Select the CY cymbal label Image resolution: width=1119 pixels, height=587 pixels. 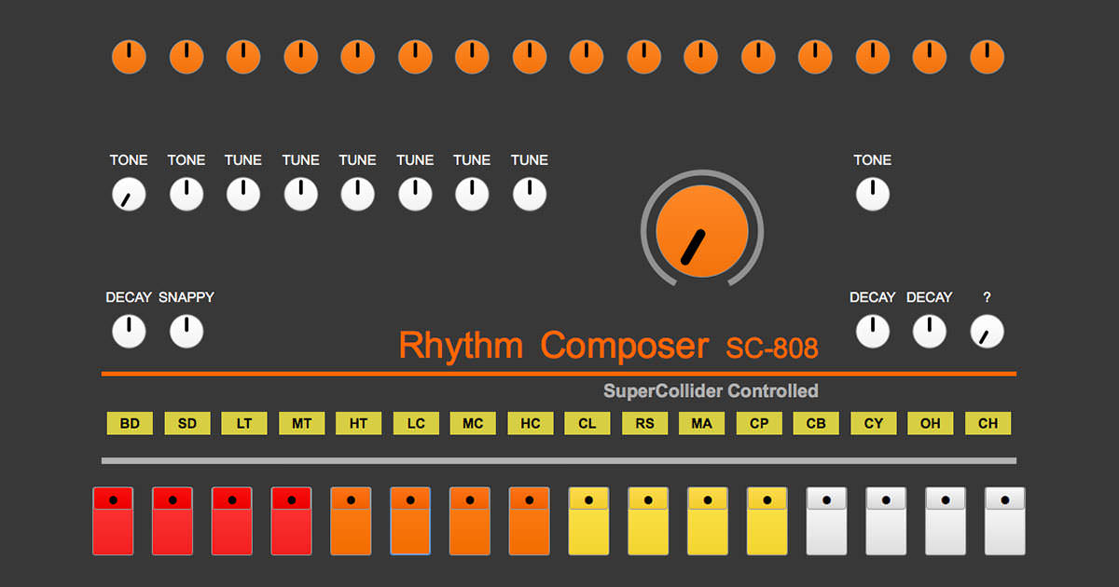(x=873, y=423)
